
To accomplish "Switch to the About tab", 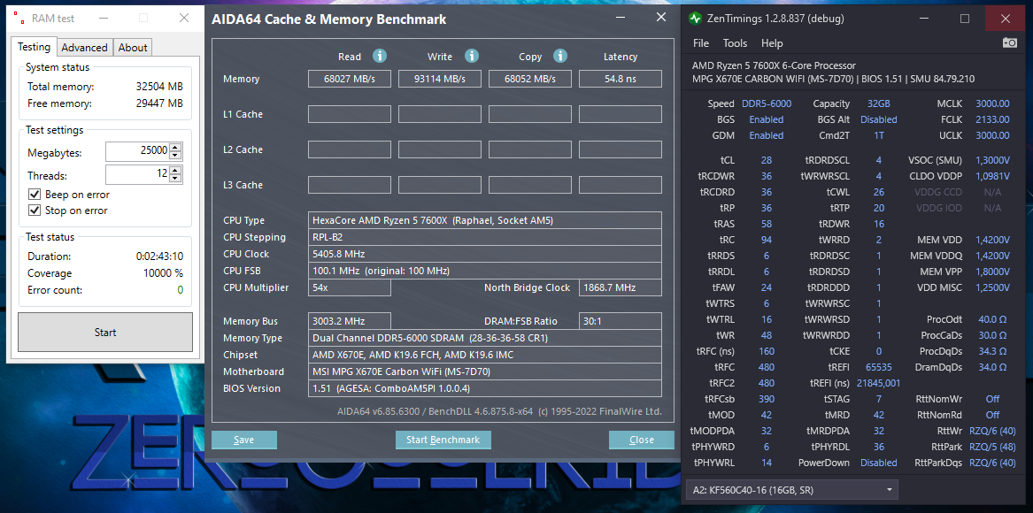I will tap(133, 48).
